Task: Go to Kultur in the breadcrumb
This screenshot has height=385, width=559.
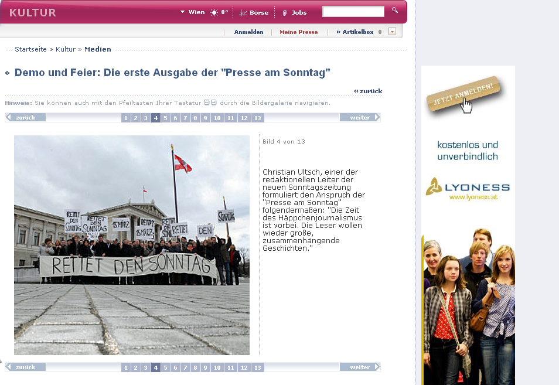Action: 66,49
